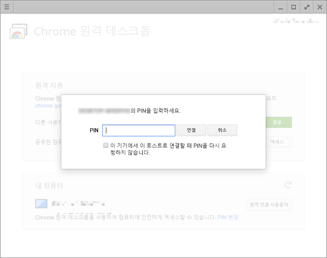Open the PIN 변경 link
Image resolution: width=327 pixels, height=258 pixels.
tap(228, 218)
